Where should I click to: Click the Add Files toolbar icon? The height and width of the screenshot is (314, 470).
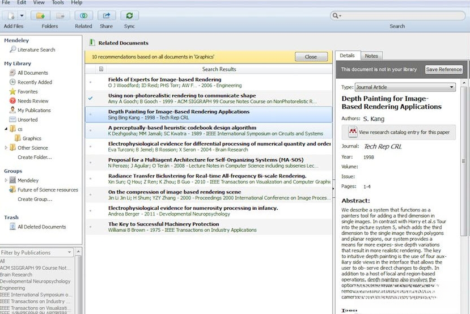[x=11, y=15]
